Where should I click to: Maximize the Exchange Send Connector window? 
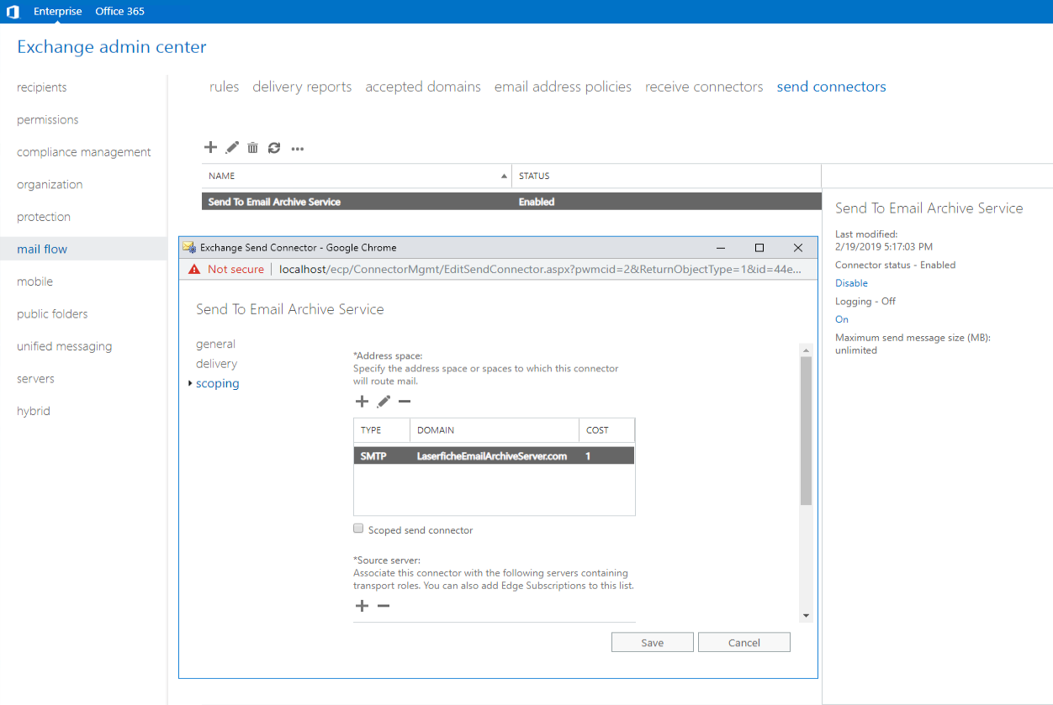(759, 248)
